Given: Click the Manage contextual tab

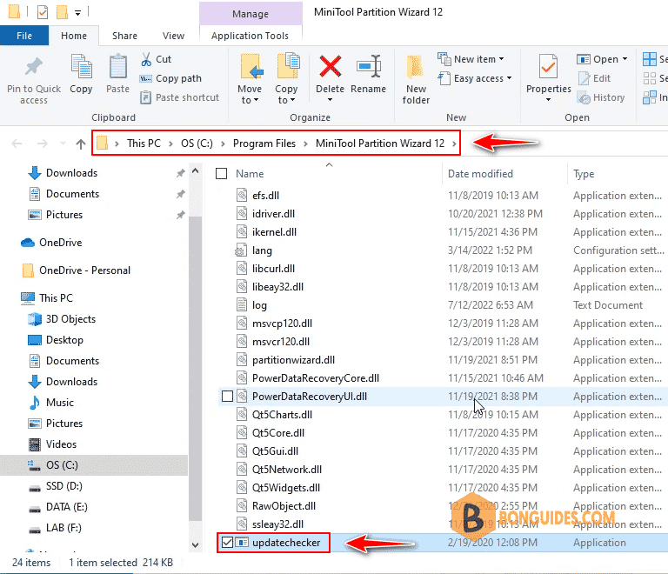Looking at the screenshot, I should coord(250,14).
